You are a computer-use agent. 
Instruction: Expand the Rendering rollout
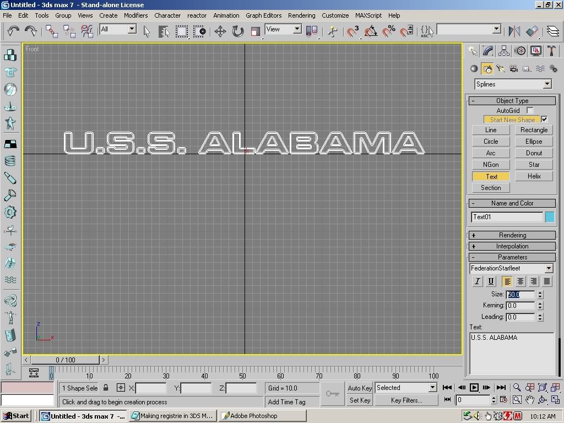(x=512, y=235)
